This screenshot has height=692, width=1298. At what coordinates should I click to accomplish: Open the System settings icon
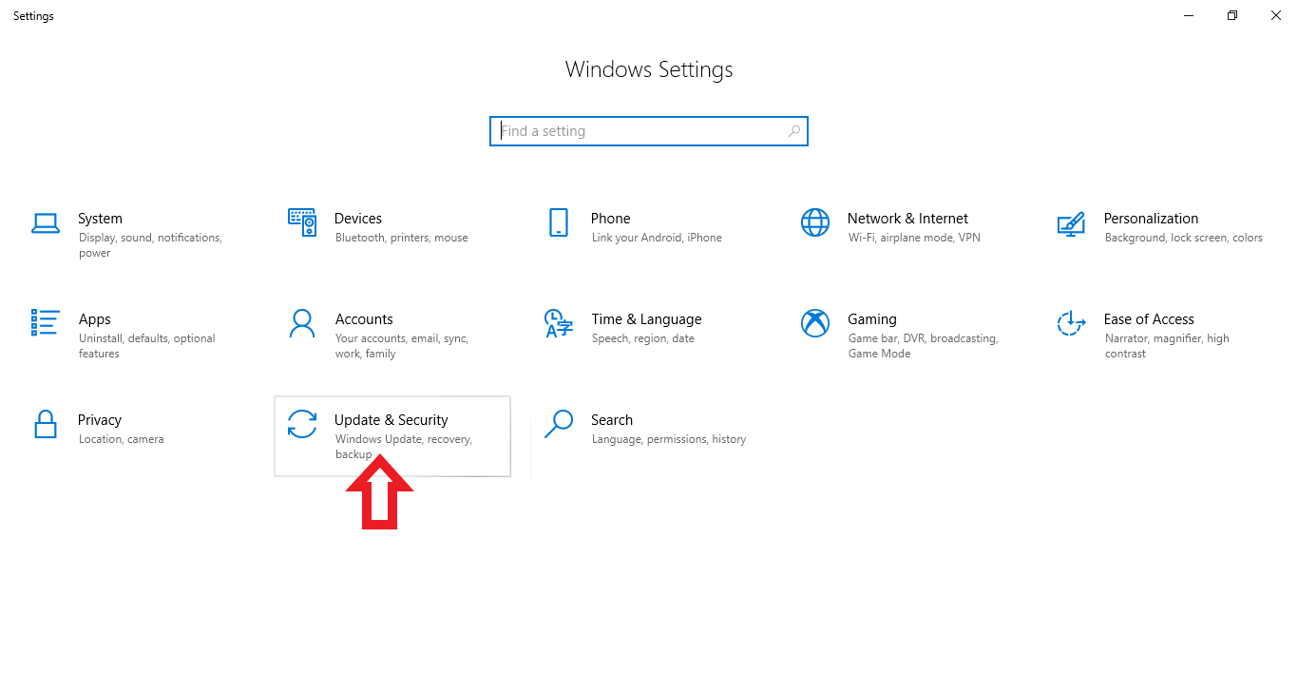46,223
